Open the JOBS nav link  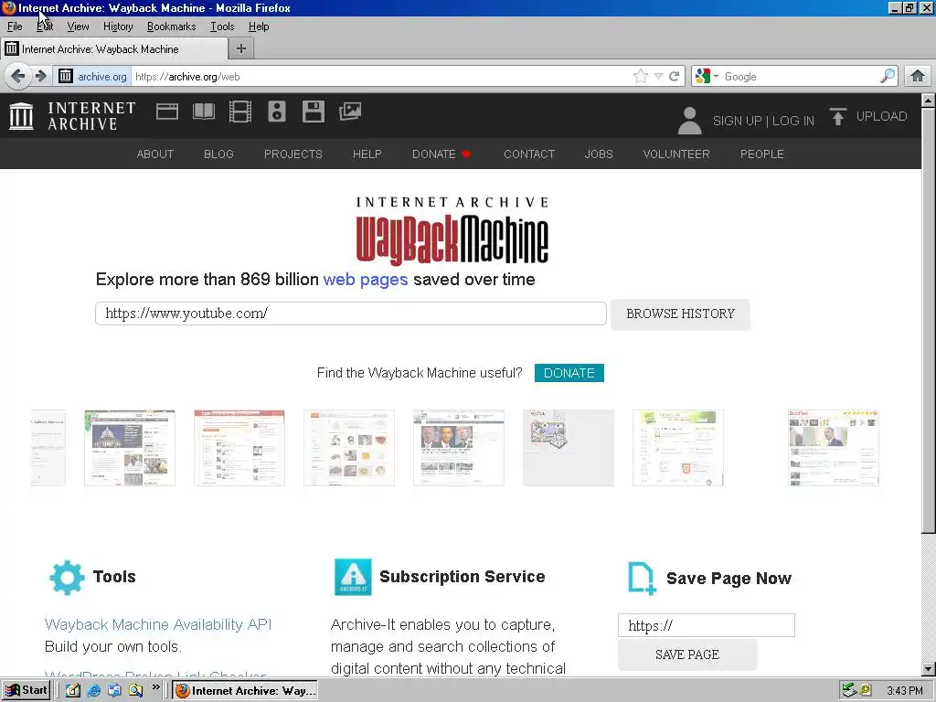tap(599, 154)
